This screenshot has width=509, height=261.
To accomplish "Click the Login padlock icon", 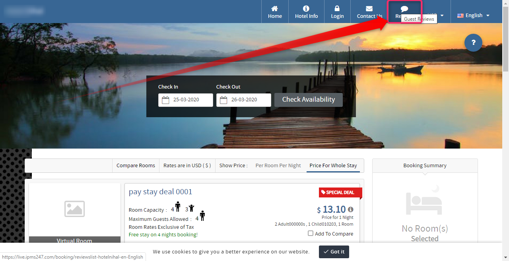I will point(337,8).
